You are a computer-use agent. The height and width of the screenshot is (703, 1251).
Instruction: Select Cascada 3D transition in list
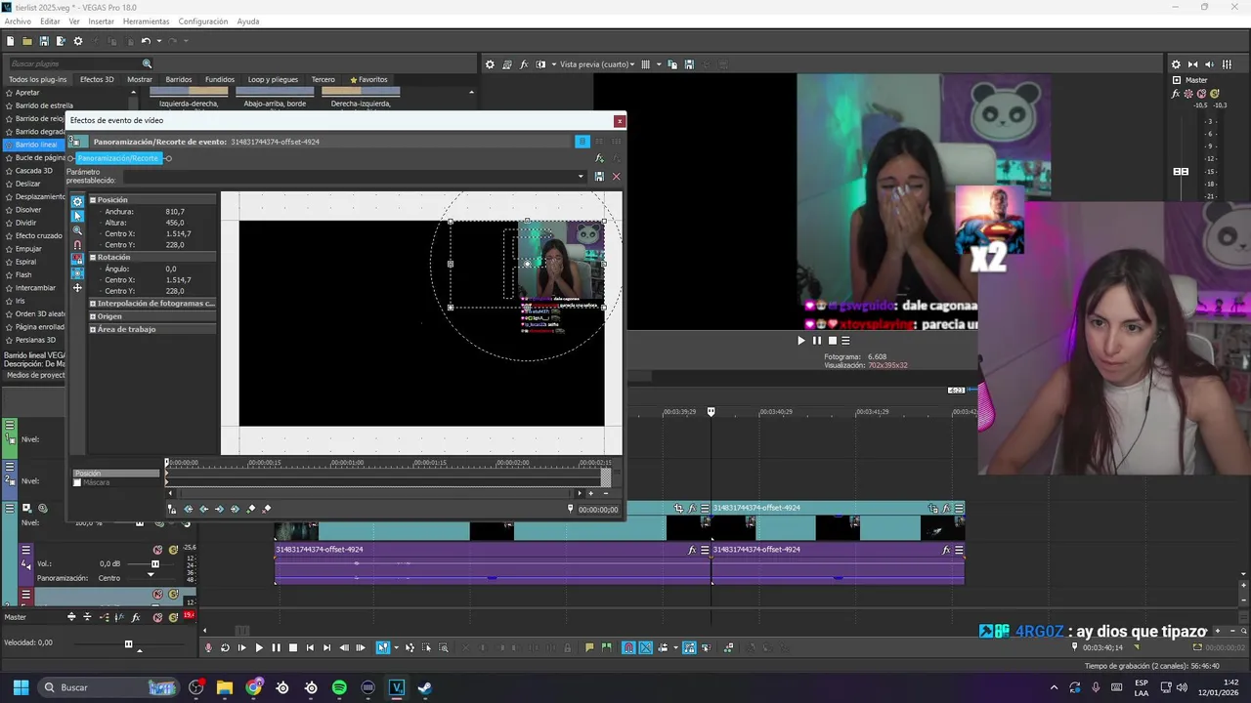(34, 171)
